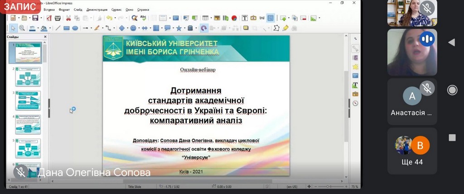The image size is (464, 194).
Task: Open sidebar Navigator compass icon
Action: tap(355, 103)
